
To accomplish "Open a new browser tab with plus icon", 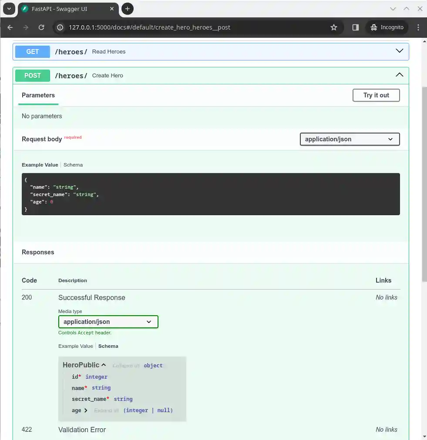I will (x=127, y=9).
